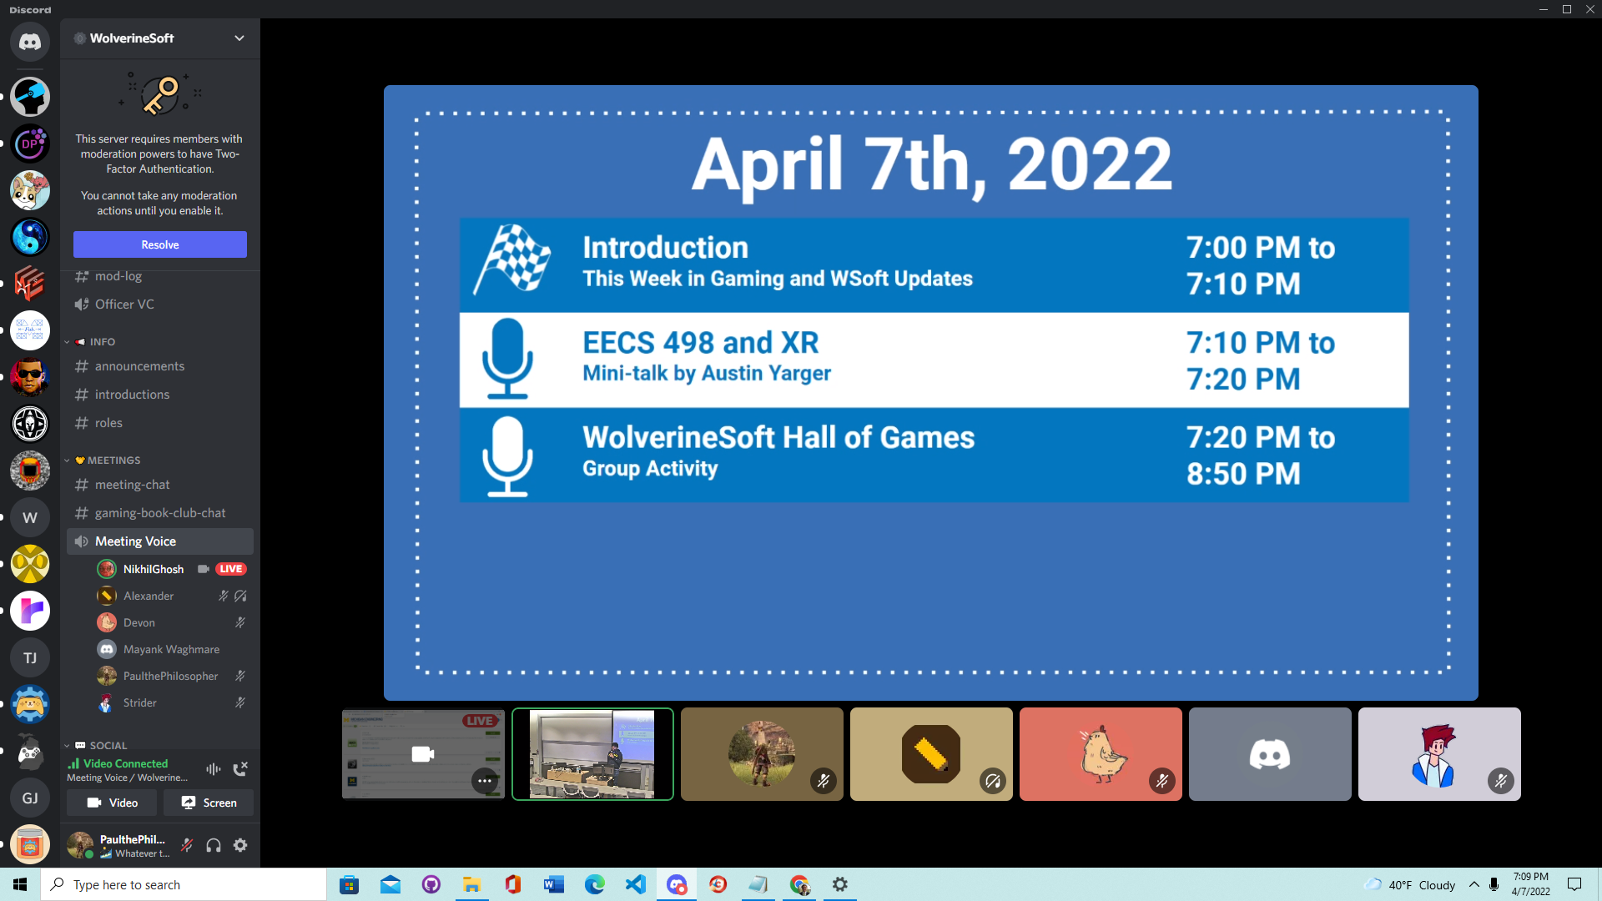Turn on camera with Video button
This screenshot has width=1602, height=901.
pyautogui.click(x=113, y=803)
